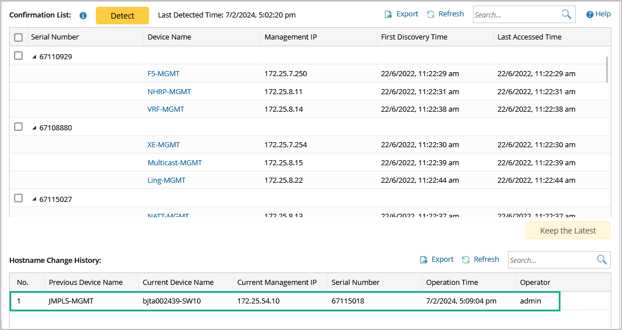The height and width of the screenshot is (330, 622).
Task: Click the Confirmation List search magnifier icon
Action: coord(566,15)
